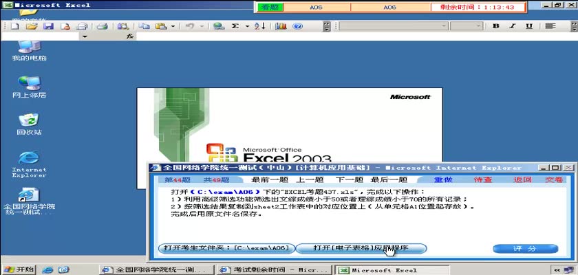Image resolution: width=578 pixels, height=275 pixels.
Task: Click the alignment icon next to Underline
Action: pos(550,26)
